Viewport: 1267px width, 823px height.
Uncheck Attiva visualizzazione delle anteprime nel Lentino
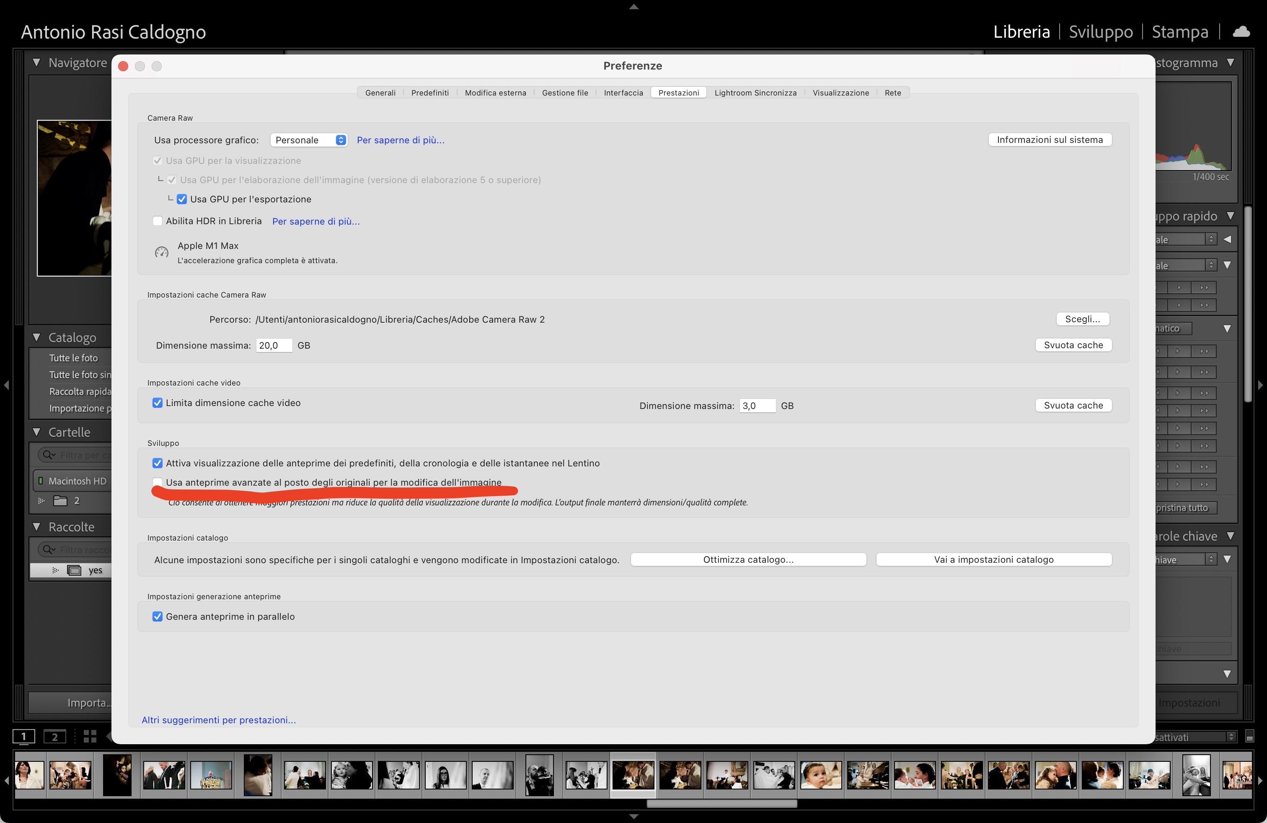tap(158, 463)
